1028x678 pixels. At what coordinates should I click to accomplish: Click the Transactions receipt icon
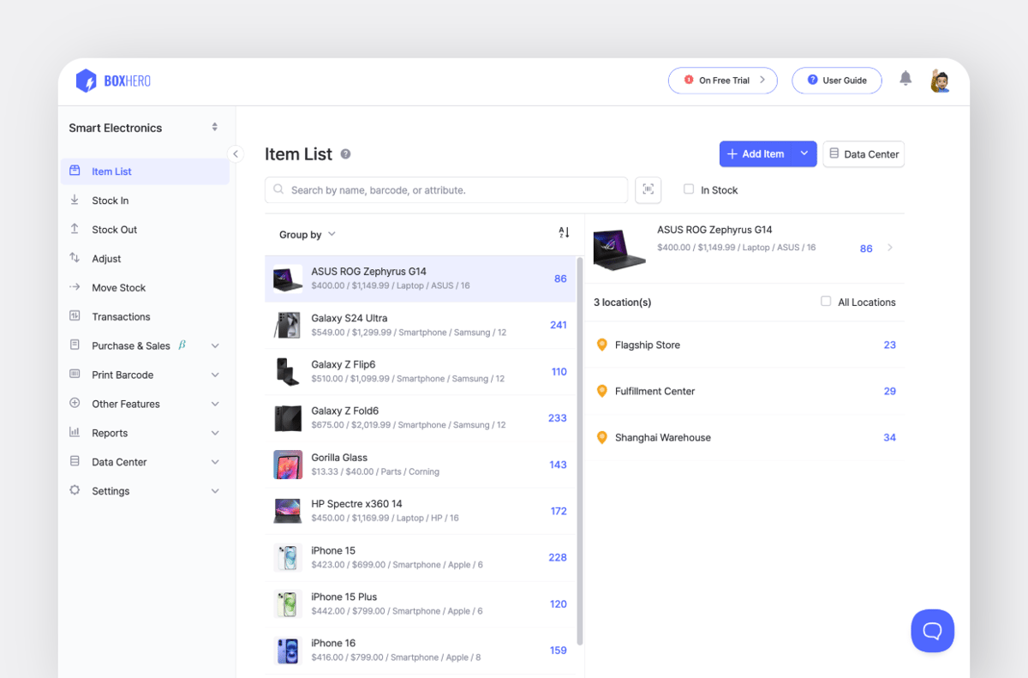tap(75, 316)
